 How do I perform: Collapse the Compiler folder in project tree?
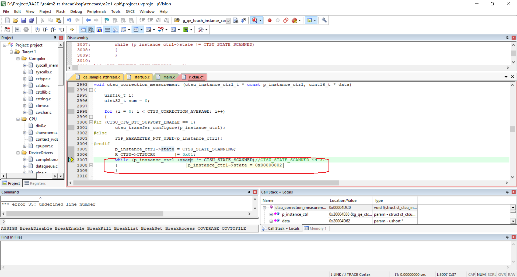pos(18,59)
